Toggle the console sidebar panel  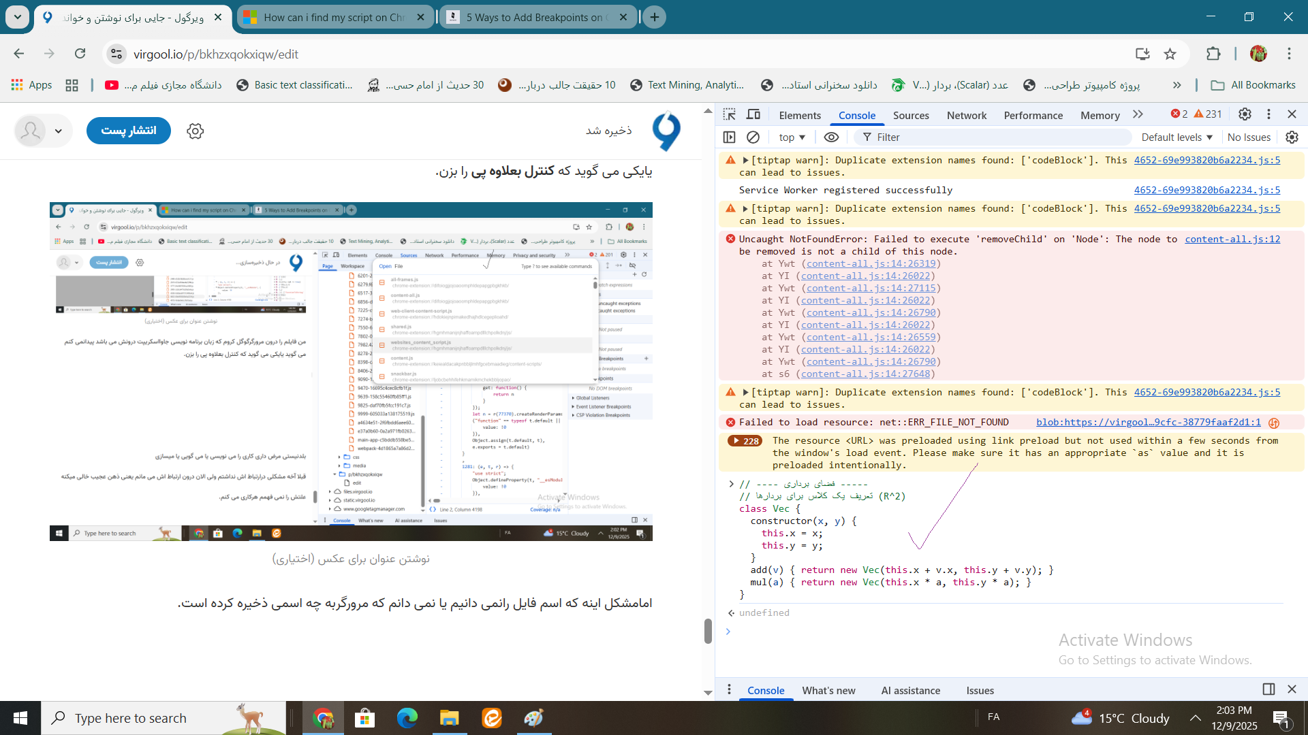[730, 137]
